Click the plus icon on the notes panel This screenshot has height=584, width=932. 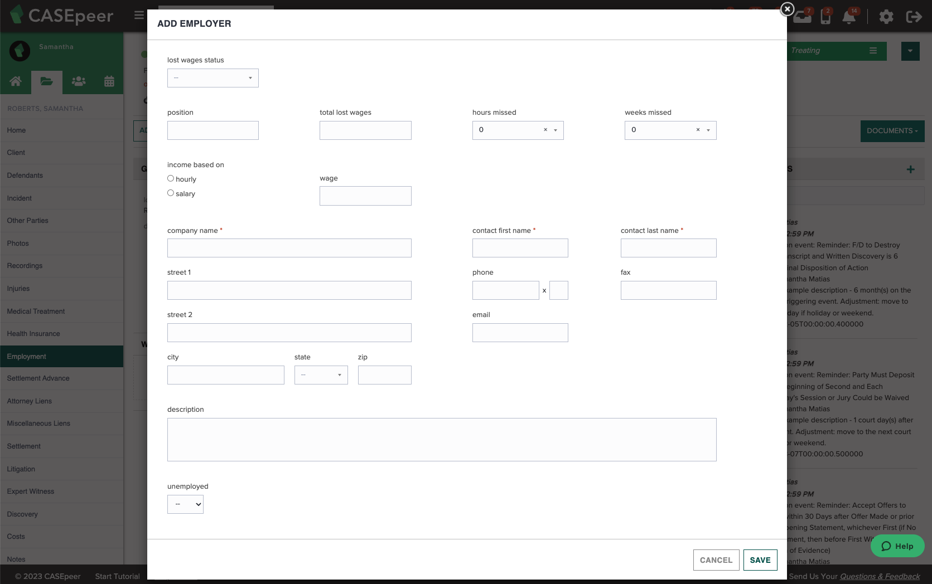coord(911,169)
